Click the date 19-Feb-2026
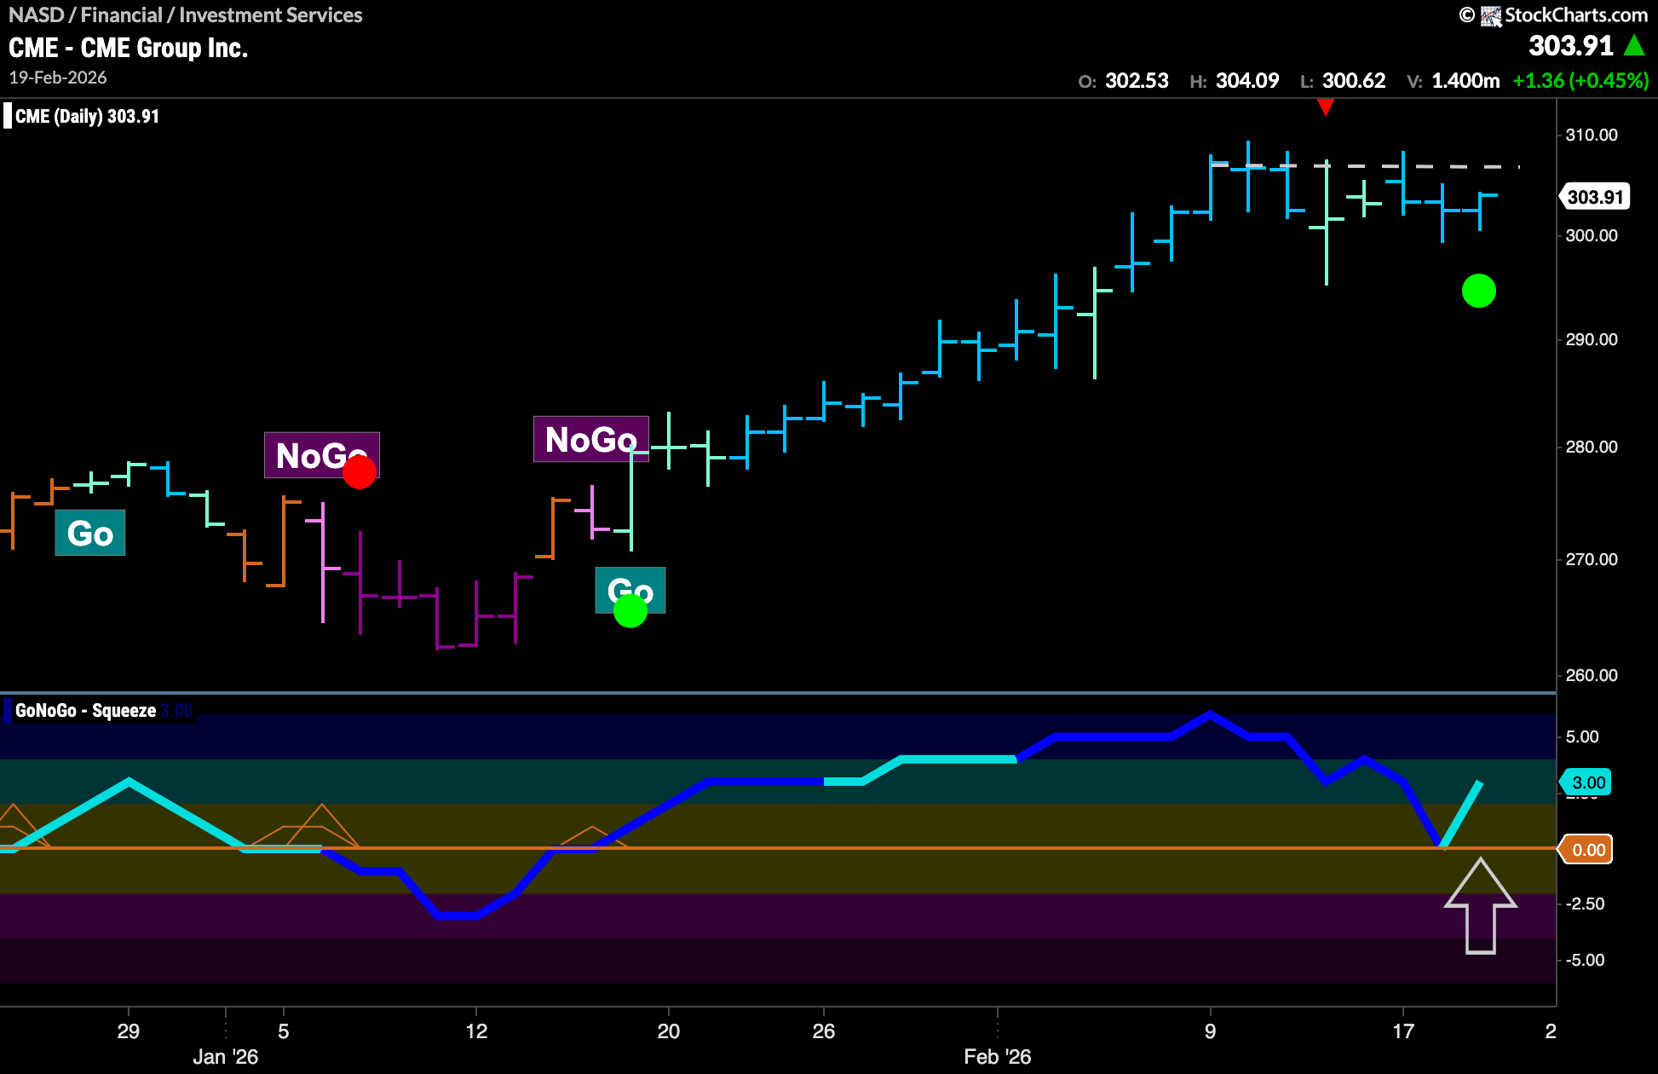 click(58, 78)
